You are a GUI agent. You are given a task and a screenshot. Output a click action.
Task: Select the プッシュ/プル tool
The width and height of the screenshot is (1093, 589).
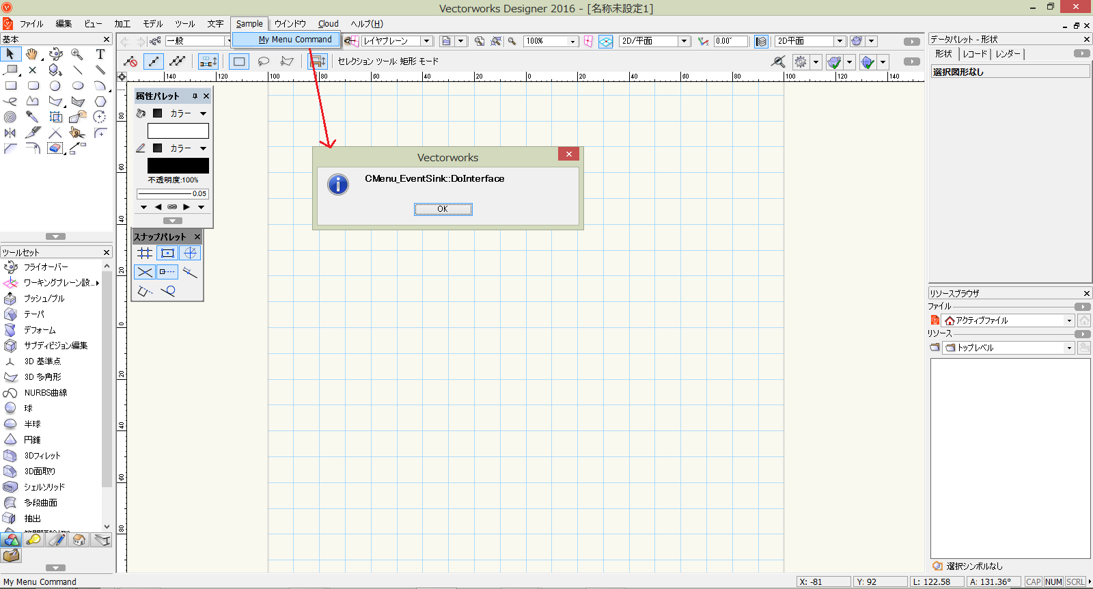[44, 299]
